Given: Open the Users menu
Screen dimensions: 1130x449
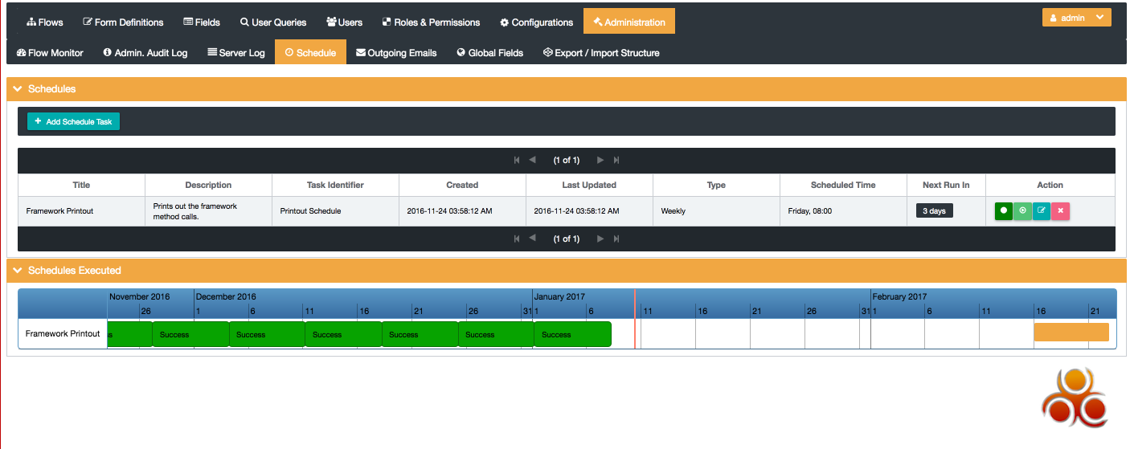Looking at the screenshot, I should pyautogui.click(x=344, y=22).
